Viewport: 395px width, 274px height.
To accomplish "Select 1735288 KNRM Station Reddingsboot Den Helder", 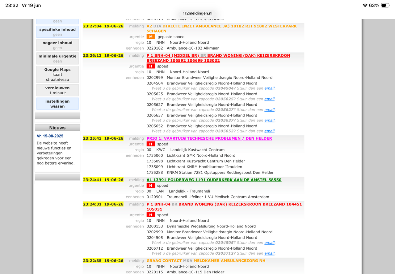I will 210,173.
